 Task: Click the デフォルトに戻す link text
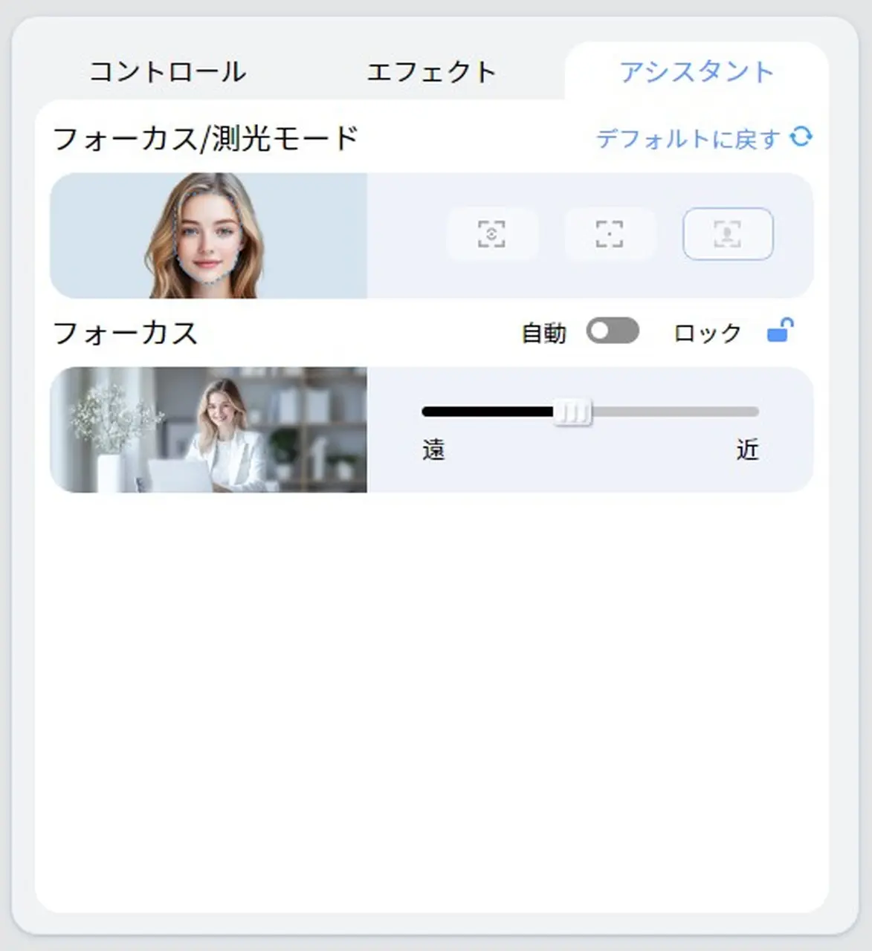(688, 138)
